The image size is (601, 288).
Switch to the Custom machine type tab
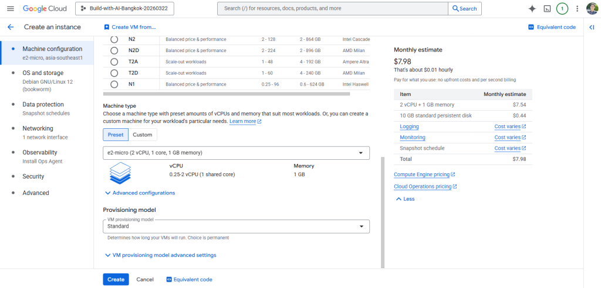coord(142,135)
